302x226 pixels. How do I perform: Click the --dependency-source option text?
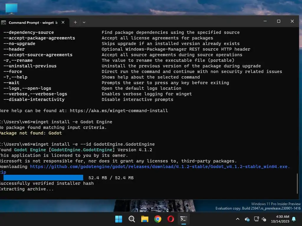click(29, 32)
